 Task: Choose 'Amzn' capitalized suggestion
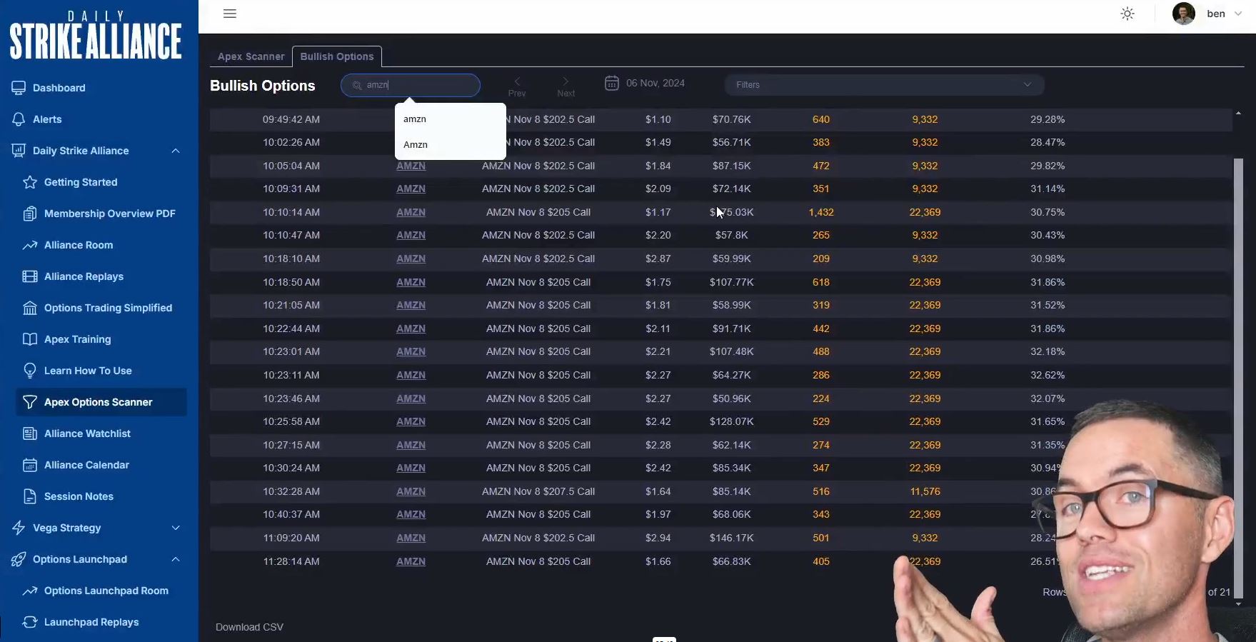pyautogui.click(x=450, y=144)
